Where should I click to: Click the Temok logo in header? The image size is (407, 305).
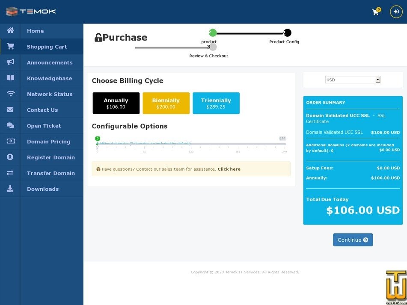pos(31,12)
